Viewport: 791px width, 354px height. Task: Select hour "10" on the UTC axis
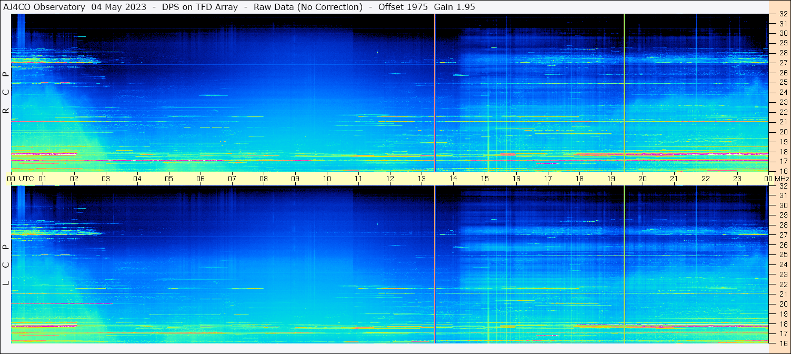coord(327,179)
